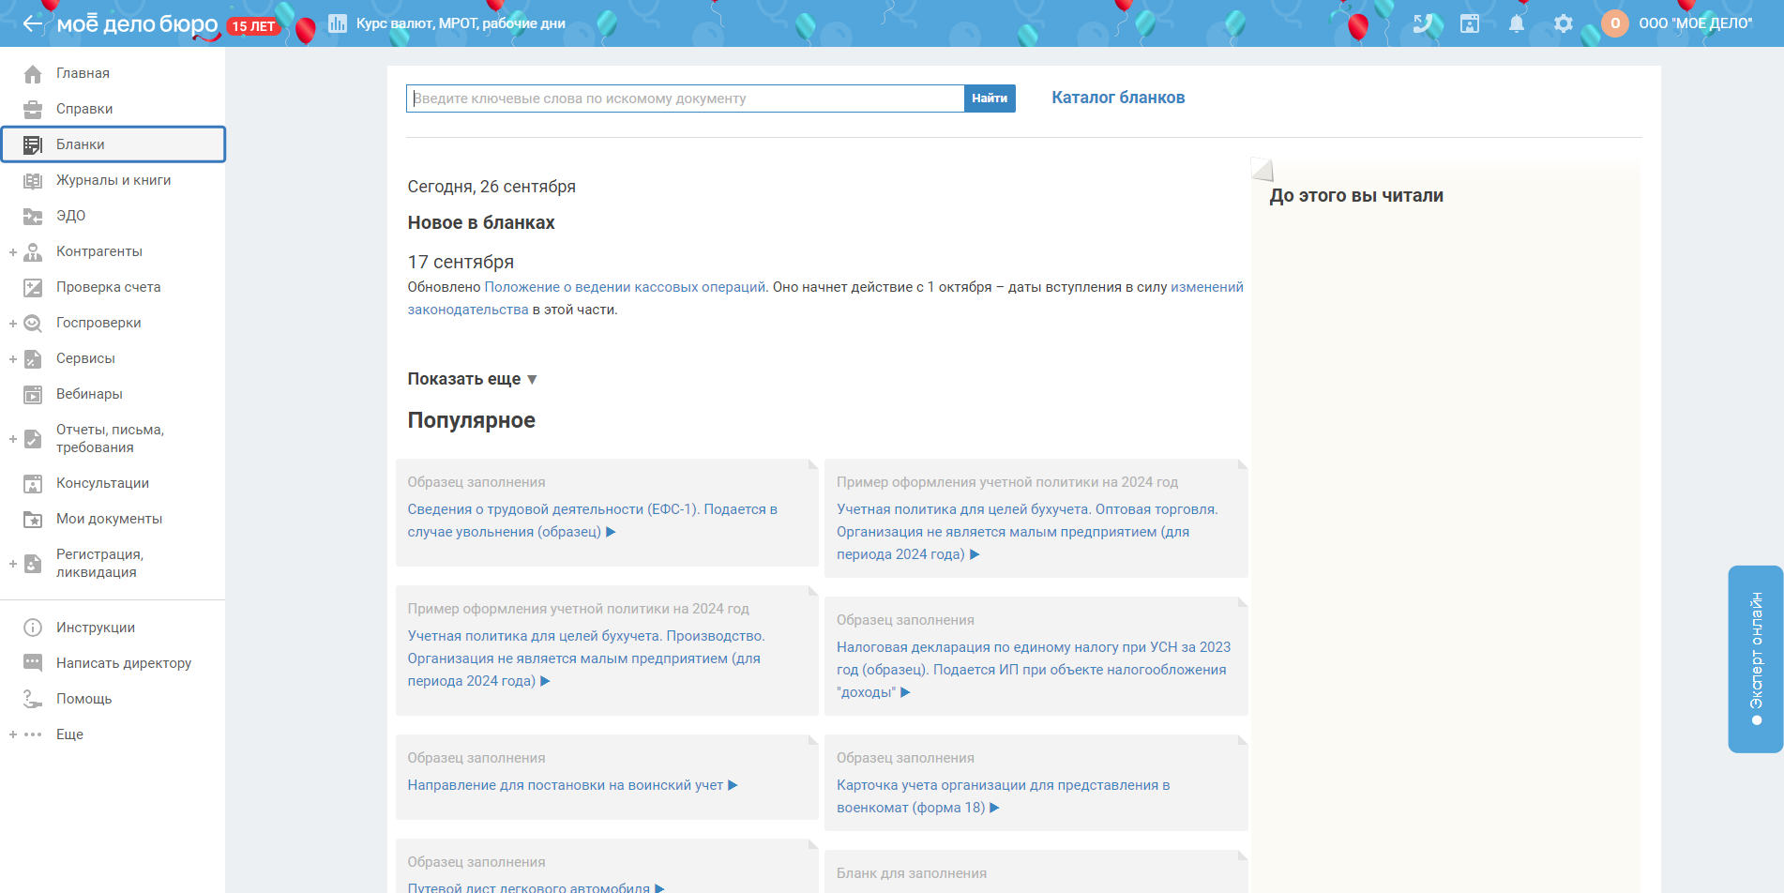This screenshot has width=1784, height=893.
Task: Open the Курс валют, МРОТ, рабочие дни link
Action: (x=461, y=23)
